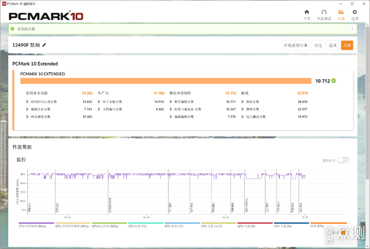
Task: Open the Options (选项) tab with gear icon
Action: coord(355,14)
